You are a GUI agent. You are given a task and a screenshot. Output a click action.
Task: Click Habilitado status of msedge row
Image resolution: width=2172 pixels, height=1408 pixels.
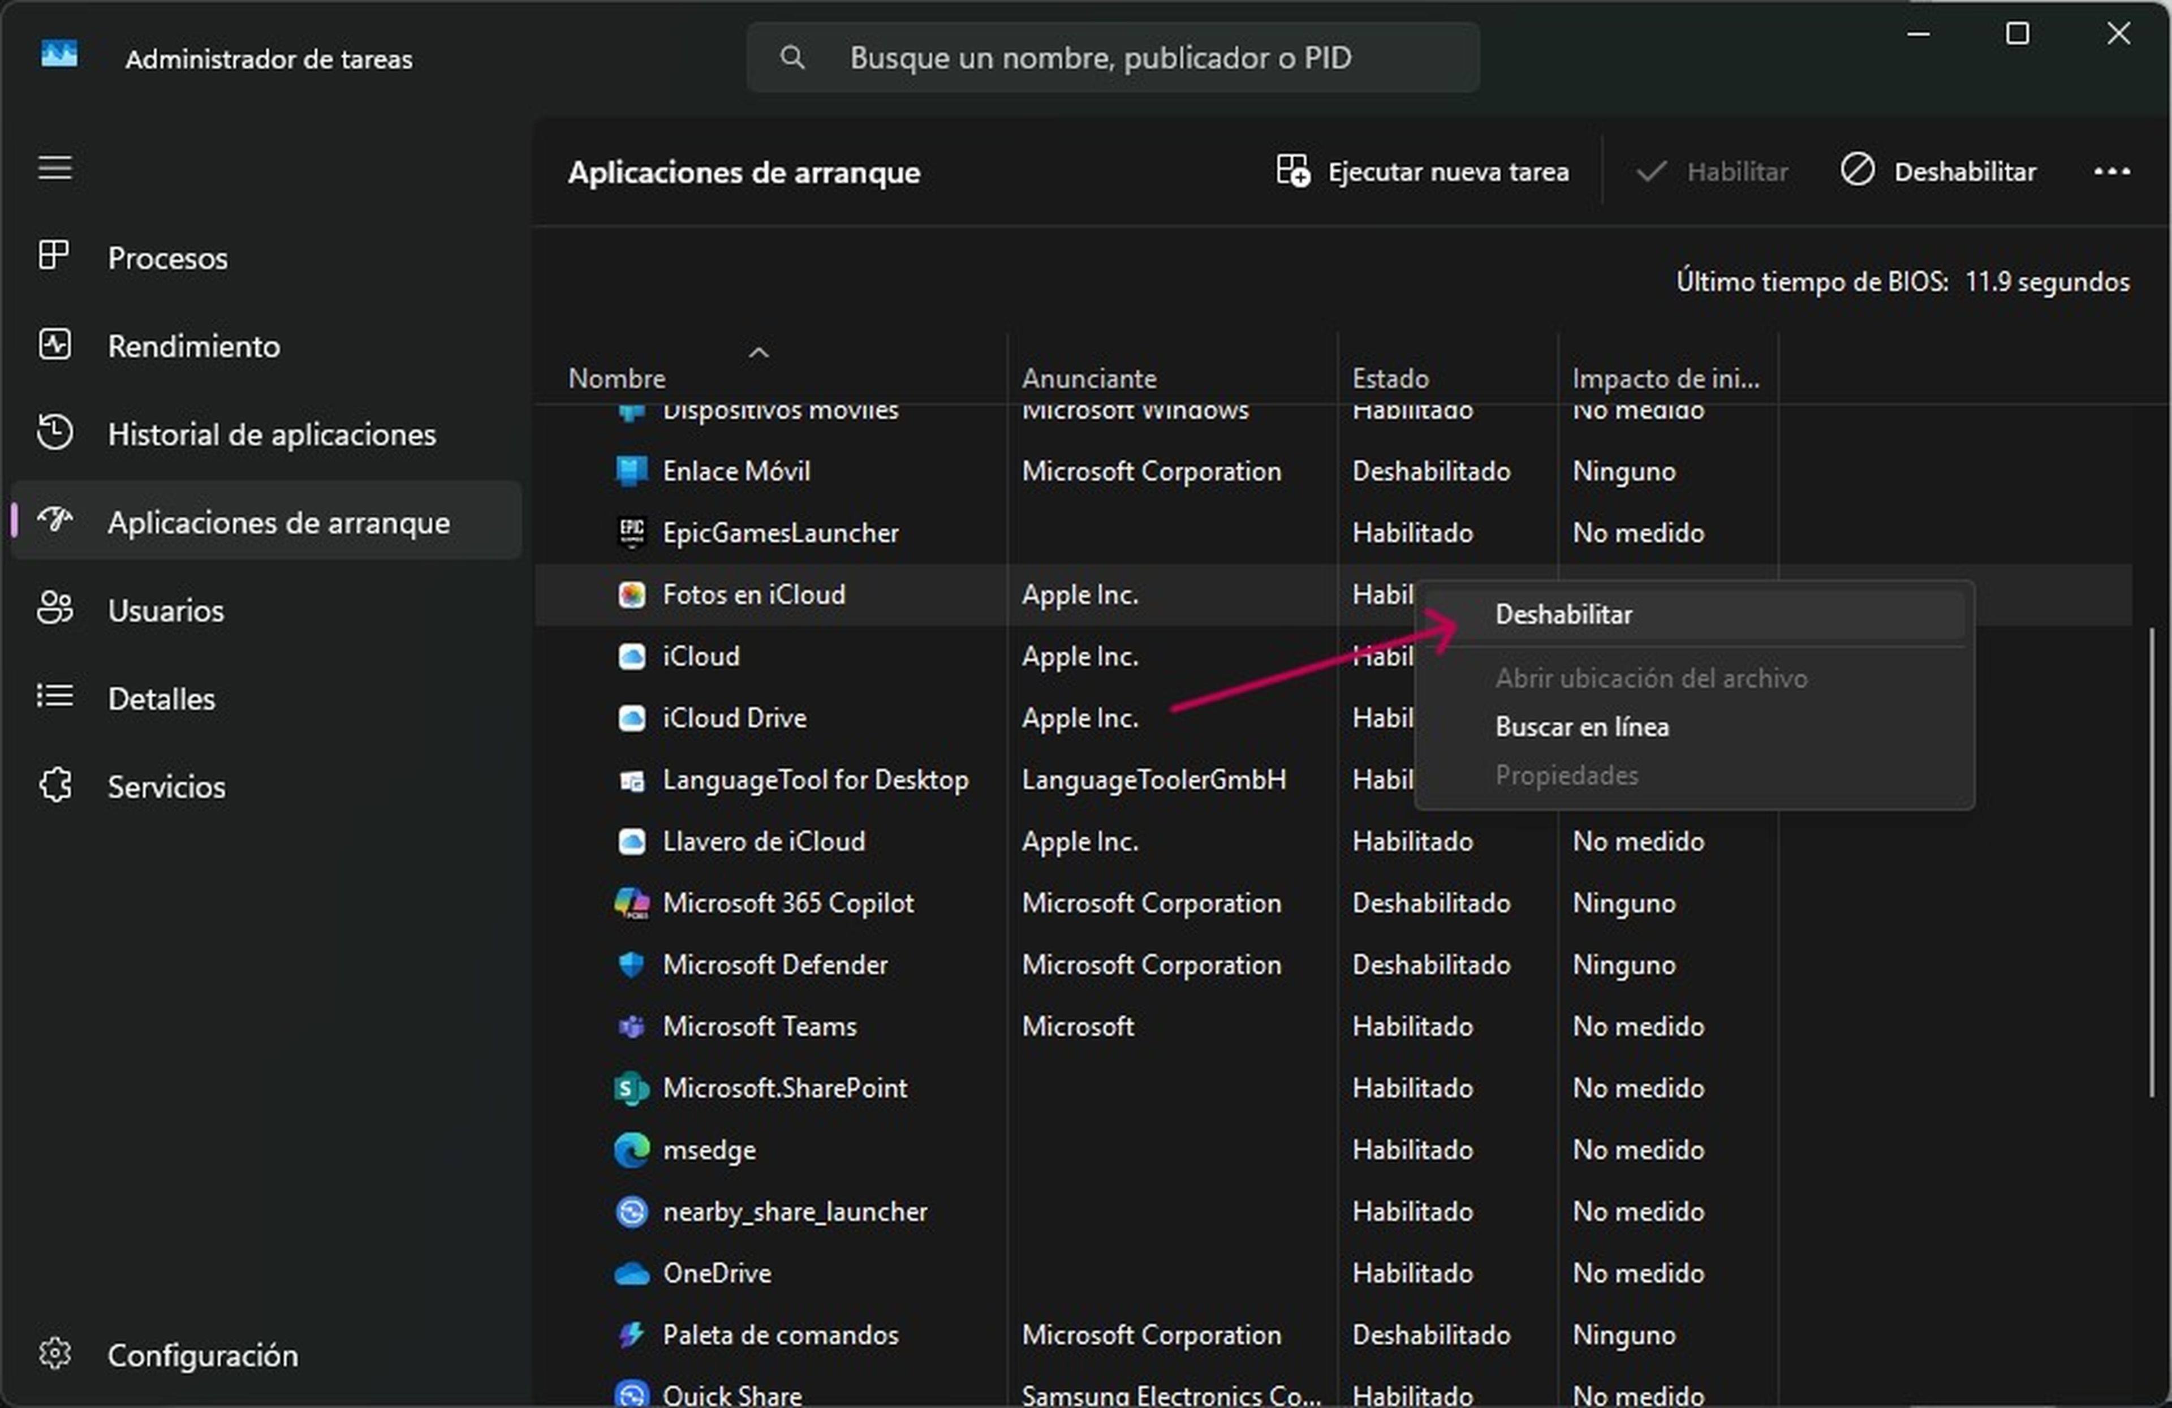tap(1413, 1149)
